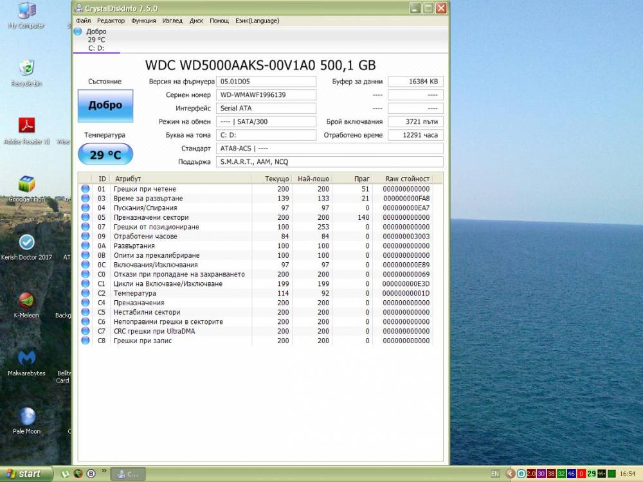The height and width of the screenshot is (482, 643).
Task: Click the Raw стойност column header
Action: tap(403, 179)
